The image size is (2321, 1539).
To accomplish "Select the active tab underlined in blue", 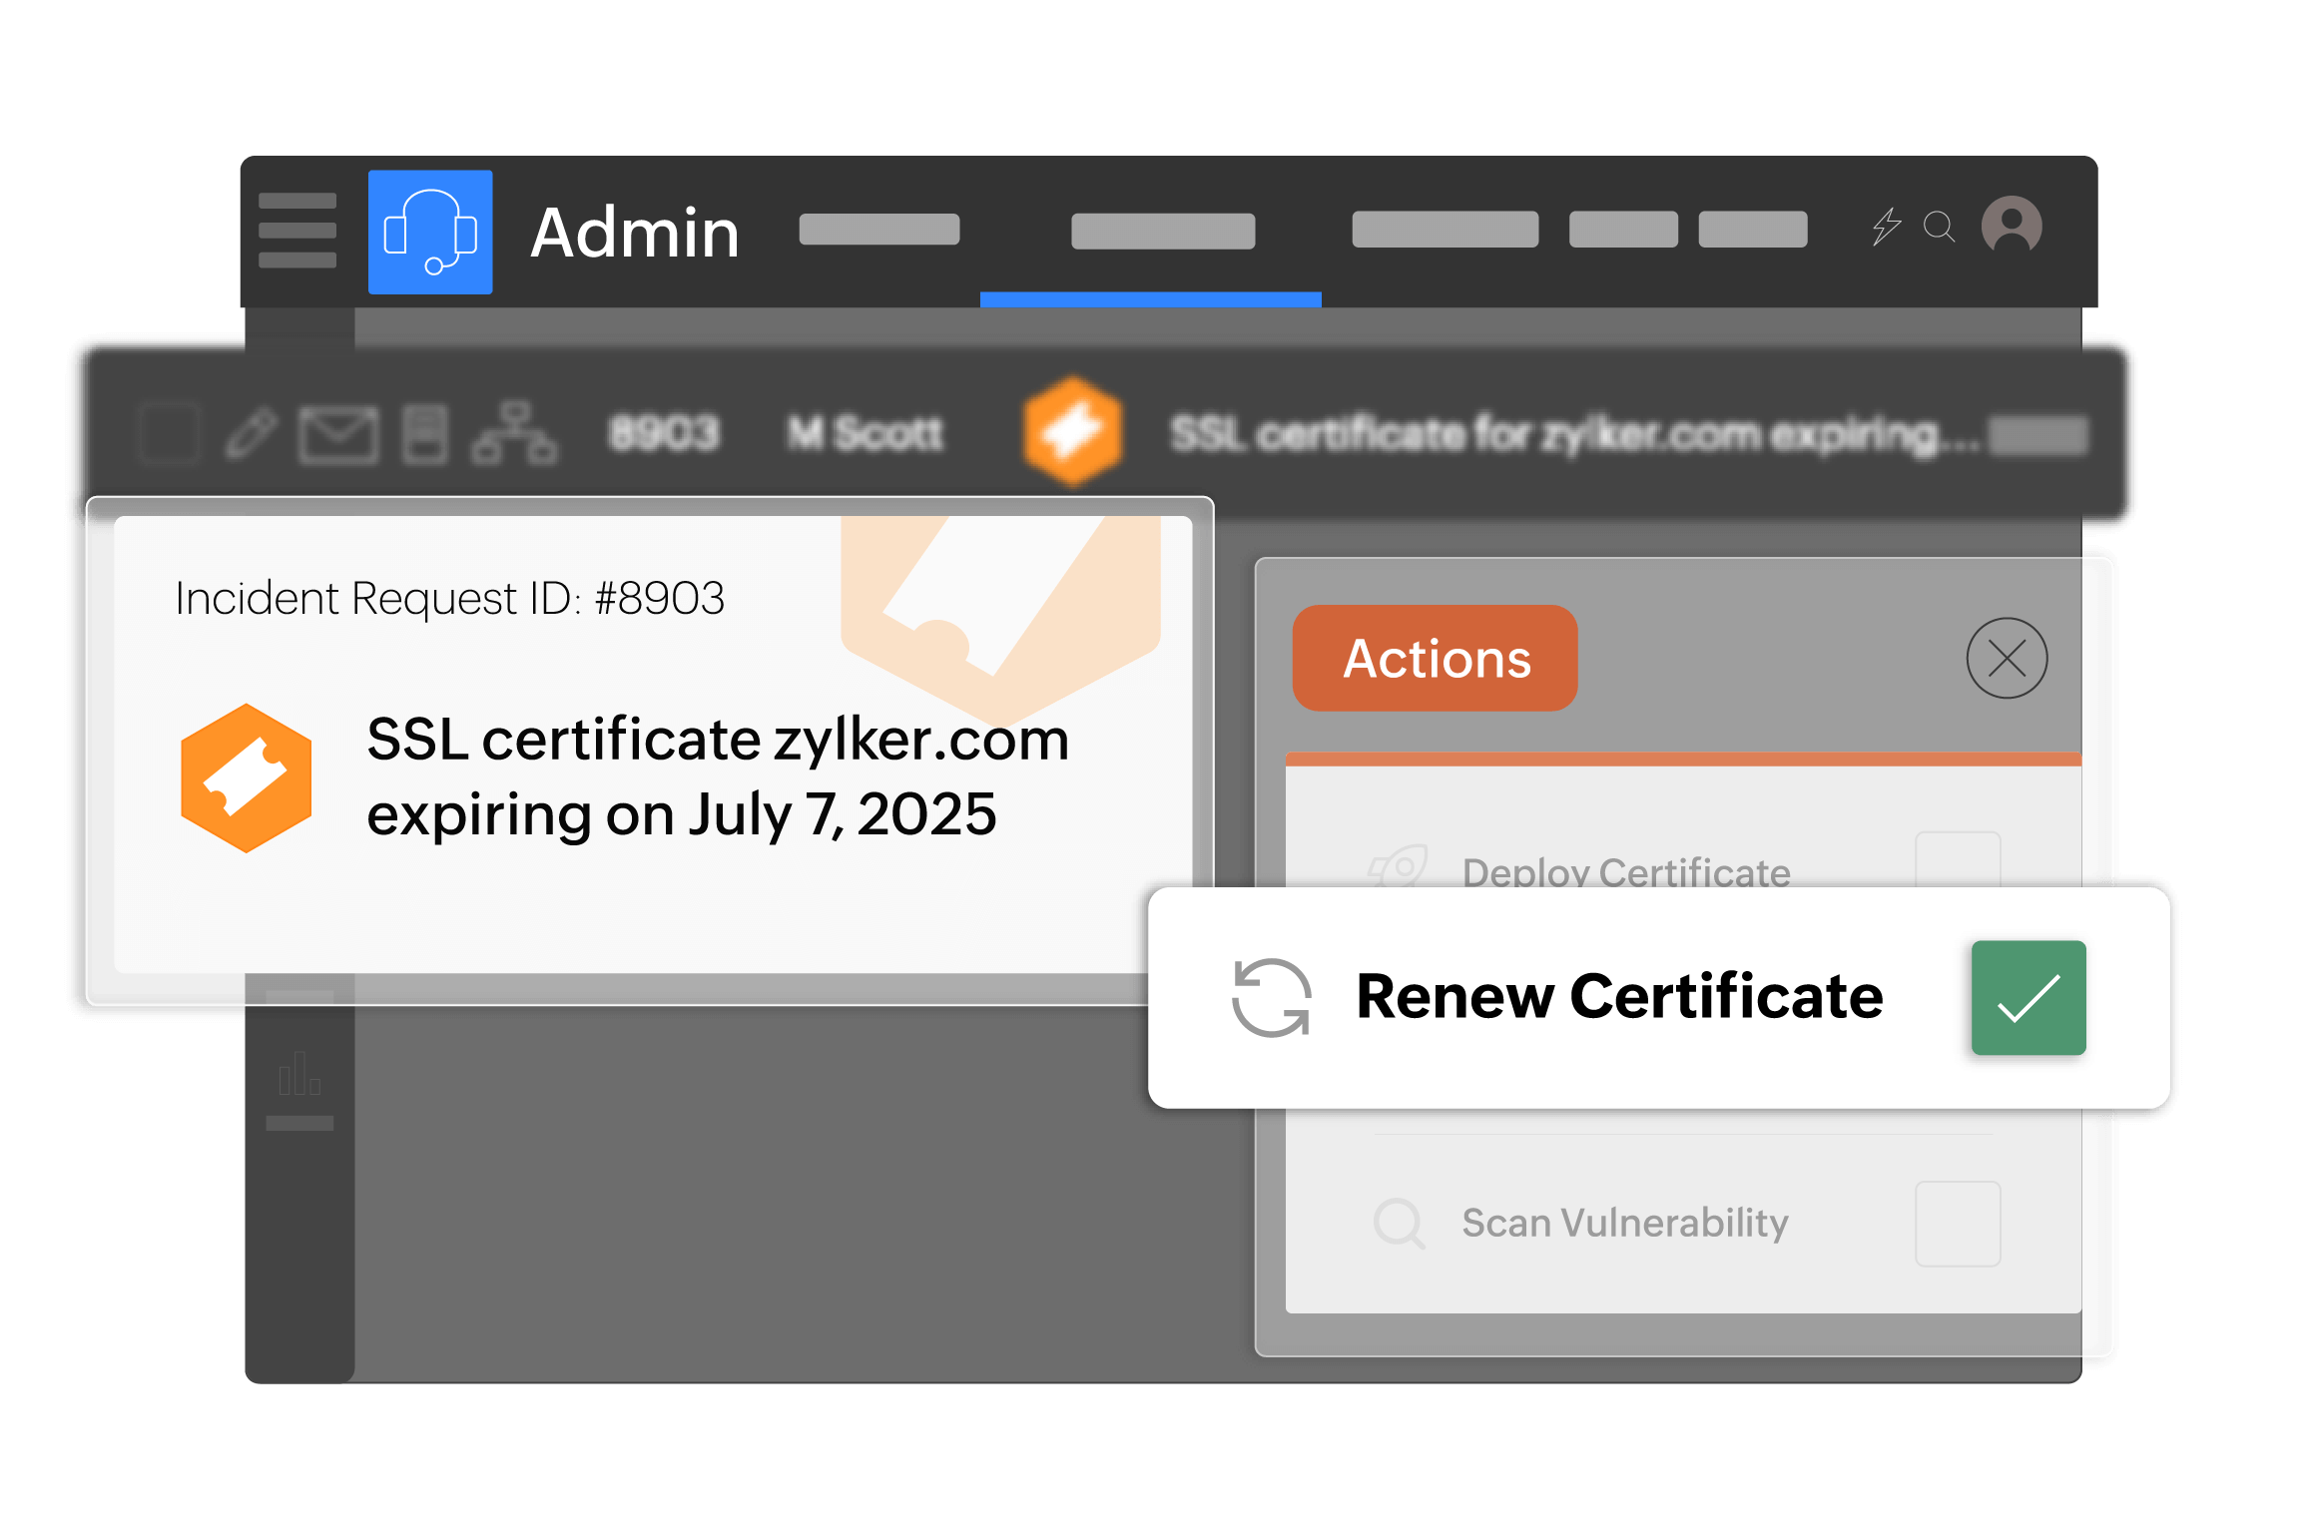I will coord(1162,233).
